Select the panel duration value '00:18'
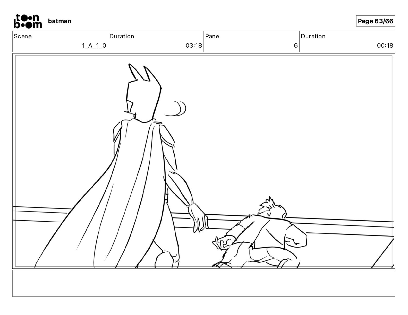 pyautogui.click(x=385, y=46)
